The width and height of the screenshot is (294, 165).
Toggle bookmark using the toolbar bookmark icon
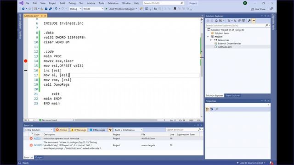tap(175, 9)
